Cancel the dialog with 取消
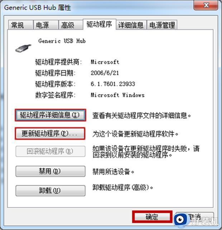Viewport: 222px width, 230px height. tap(195, 217)
